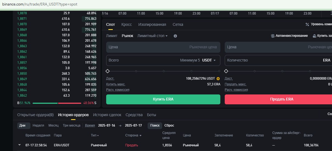Click the buy-side Расч. комиссия label
This screenshot has height=151, width=332.
(118, 90)
